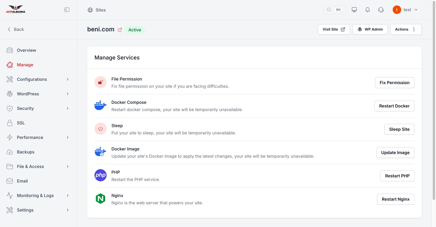
Task: Click the Sleep Site button
Action: click(399, 129)
